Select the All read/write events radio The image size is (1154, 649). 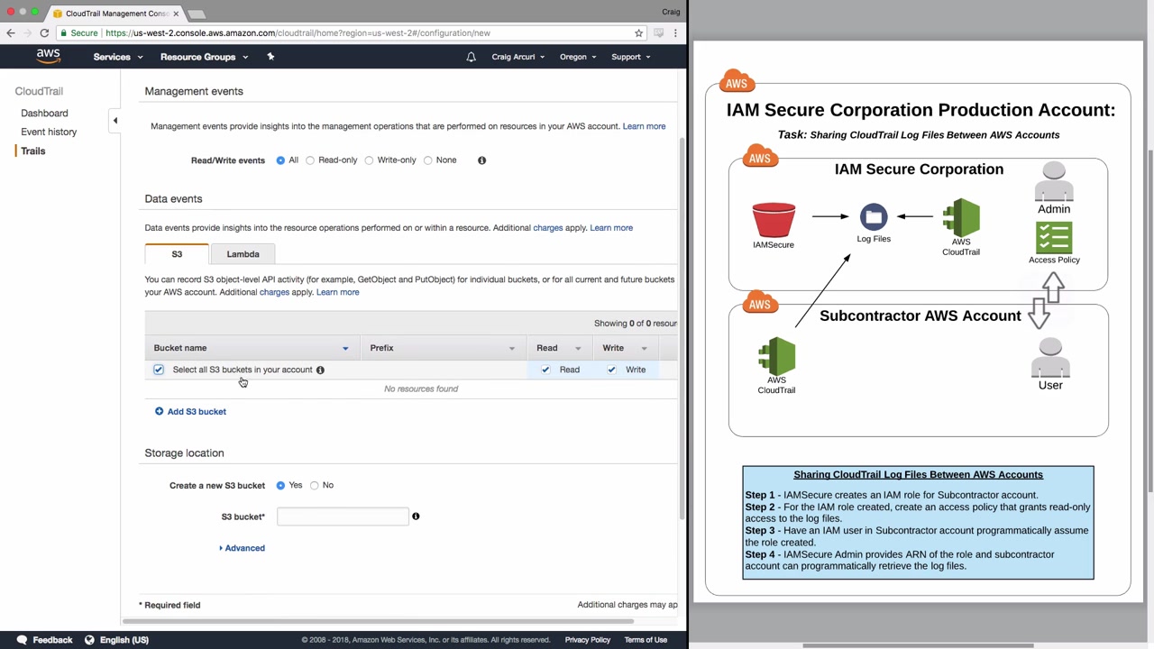[280, 160]
